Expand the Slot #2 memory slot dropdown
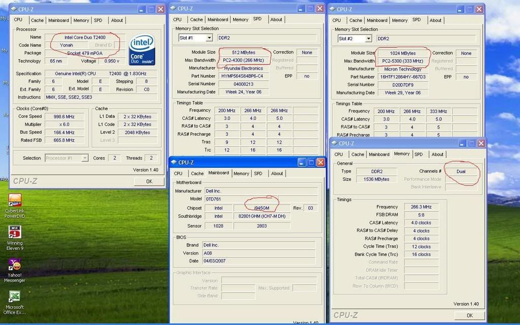520x325 pixels. [368, 39]
